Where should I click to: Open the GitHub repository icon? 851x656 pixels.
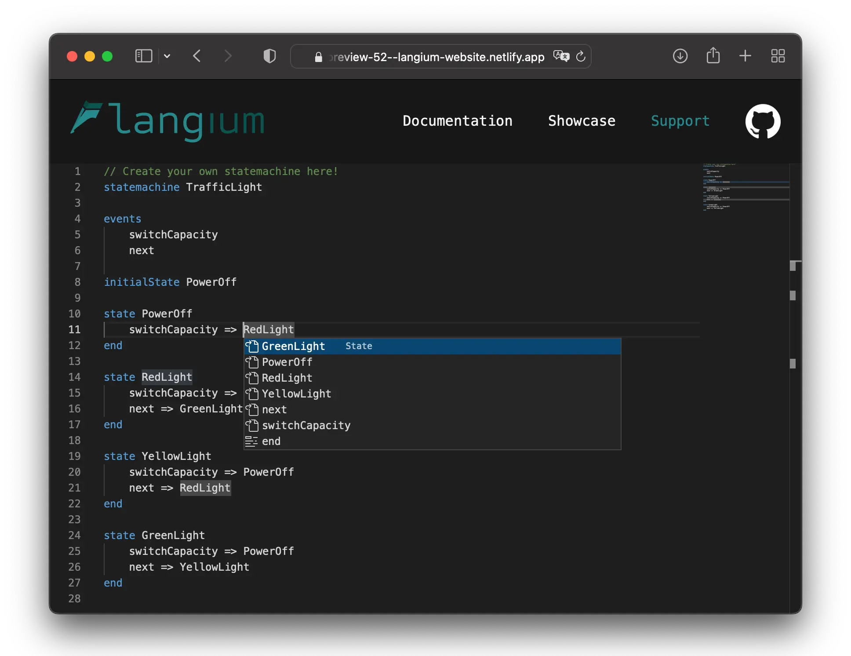pyautogui.click(x=763, y=121)
